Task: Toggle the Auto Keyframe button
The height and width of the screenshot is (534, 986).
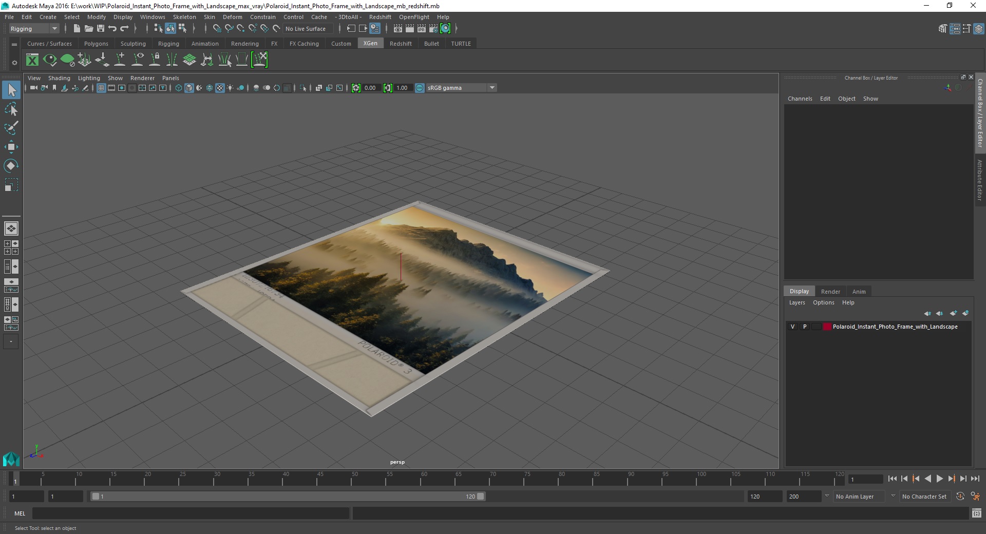Action: (x=960, y=497)
